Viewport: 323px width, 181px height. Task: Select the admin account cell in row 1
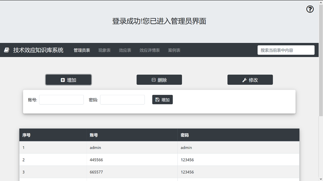(x=132, y=148)
